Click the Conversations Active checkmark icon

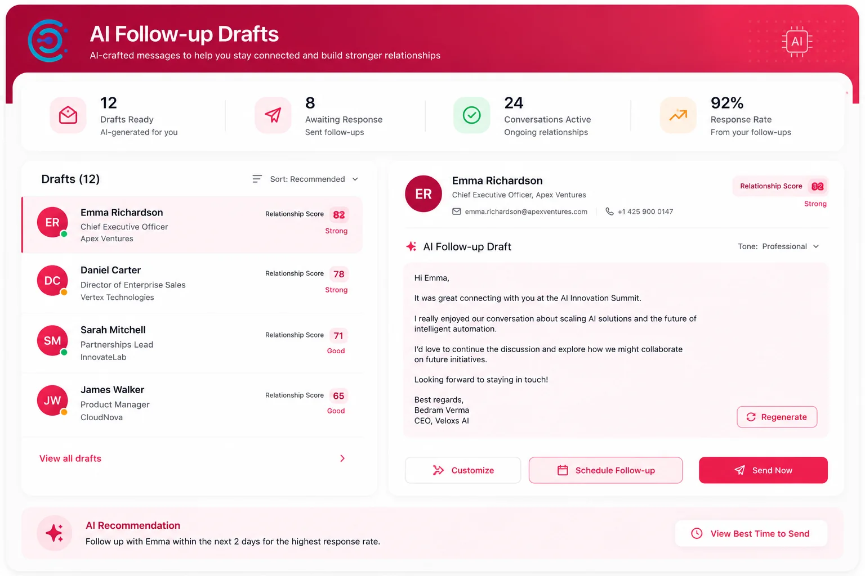coord(471,115)
